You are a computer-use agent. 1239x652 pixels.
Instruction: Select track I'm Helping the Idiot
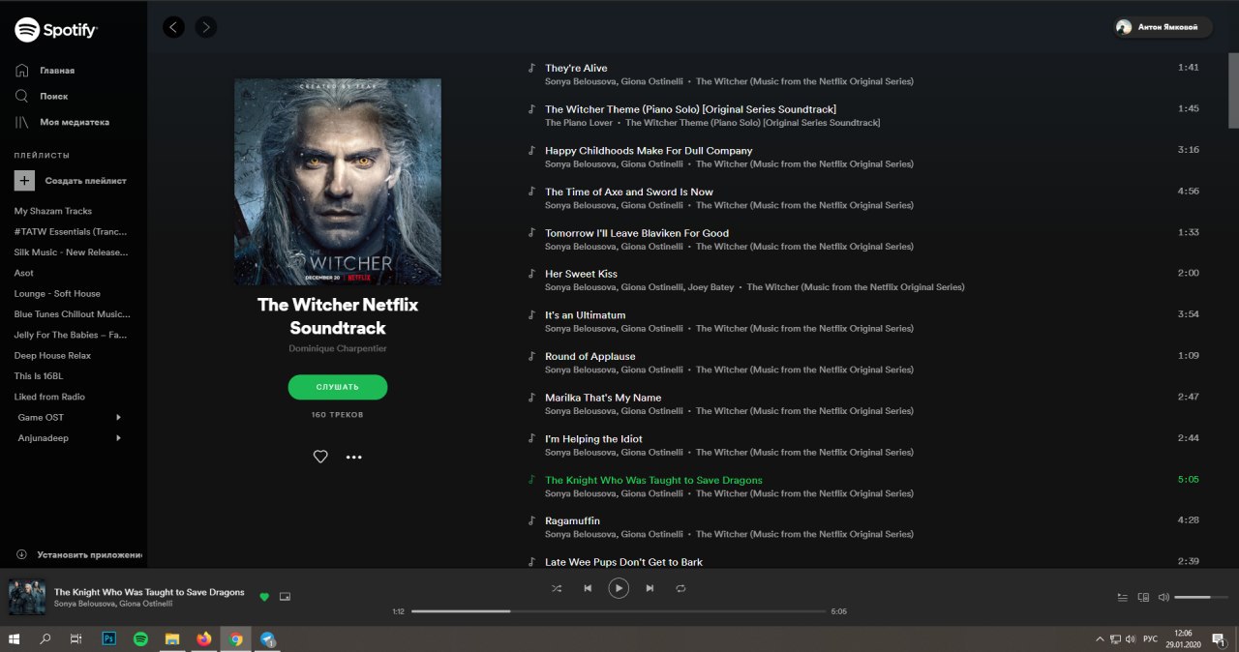click(593, 439)
